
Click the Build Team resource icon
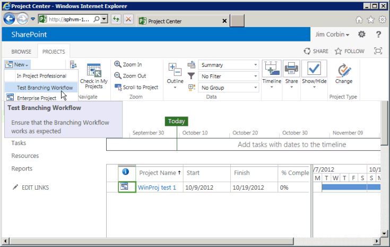point(73,65)
